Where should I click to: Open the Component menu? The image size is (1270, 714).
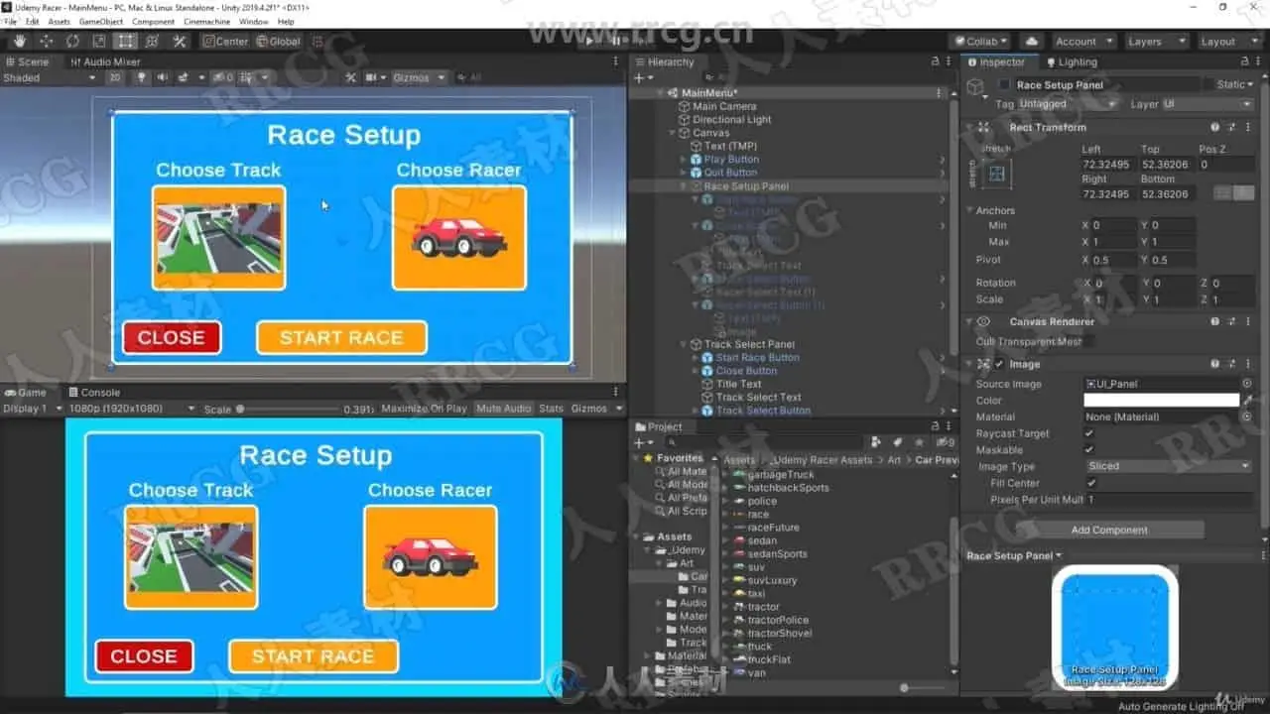point(153,21)
